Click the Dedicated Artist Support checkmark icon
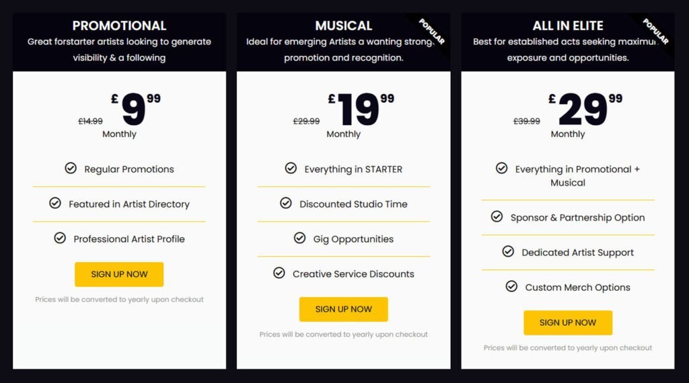Image resolution: width=689 pixels, height=383 pixels. [x=508, y=251]
